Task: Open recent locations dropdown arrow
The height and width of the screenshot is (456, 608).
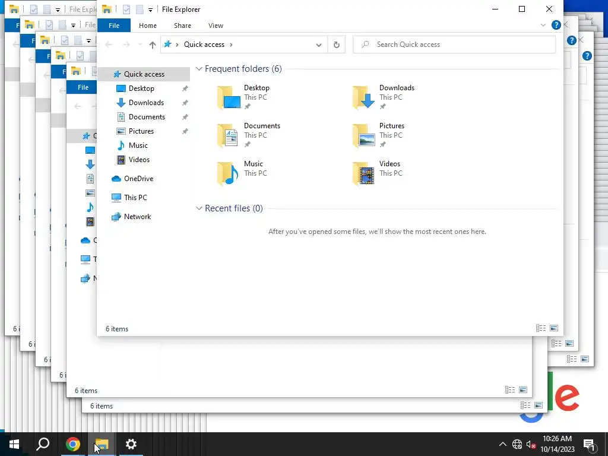Action: pyautogui.click(x=140, y=45)
